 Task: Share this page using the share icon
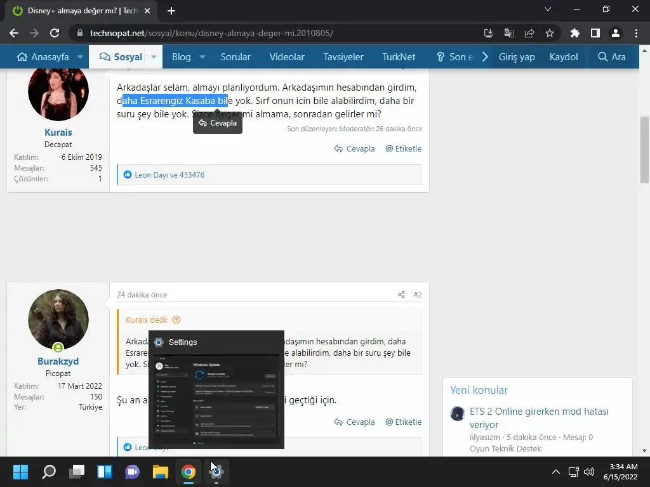pos(529,33)
